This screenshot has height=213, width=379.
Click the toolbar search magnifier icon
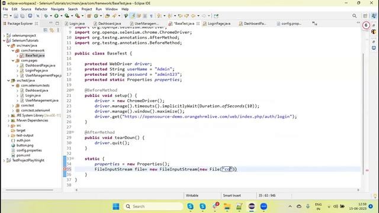354,16
